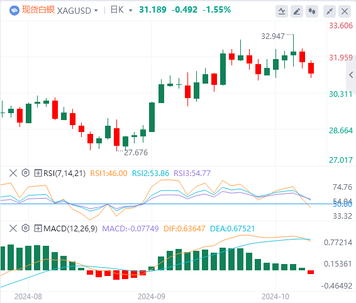Select the pencil drawing tool
This screenshot has height=303, width=356.
(297, 11)
